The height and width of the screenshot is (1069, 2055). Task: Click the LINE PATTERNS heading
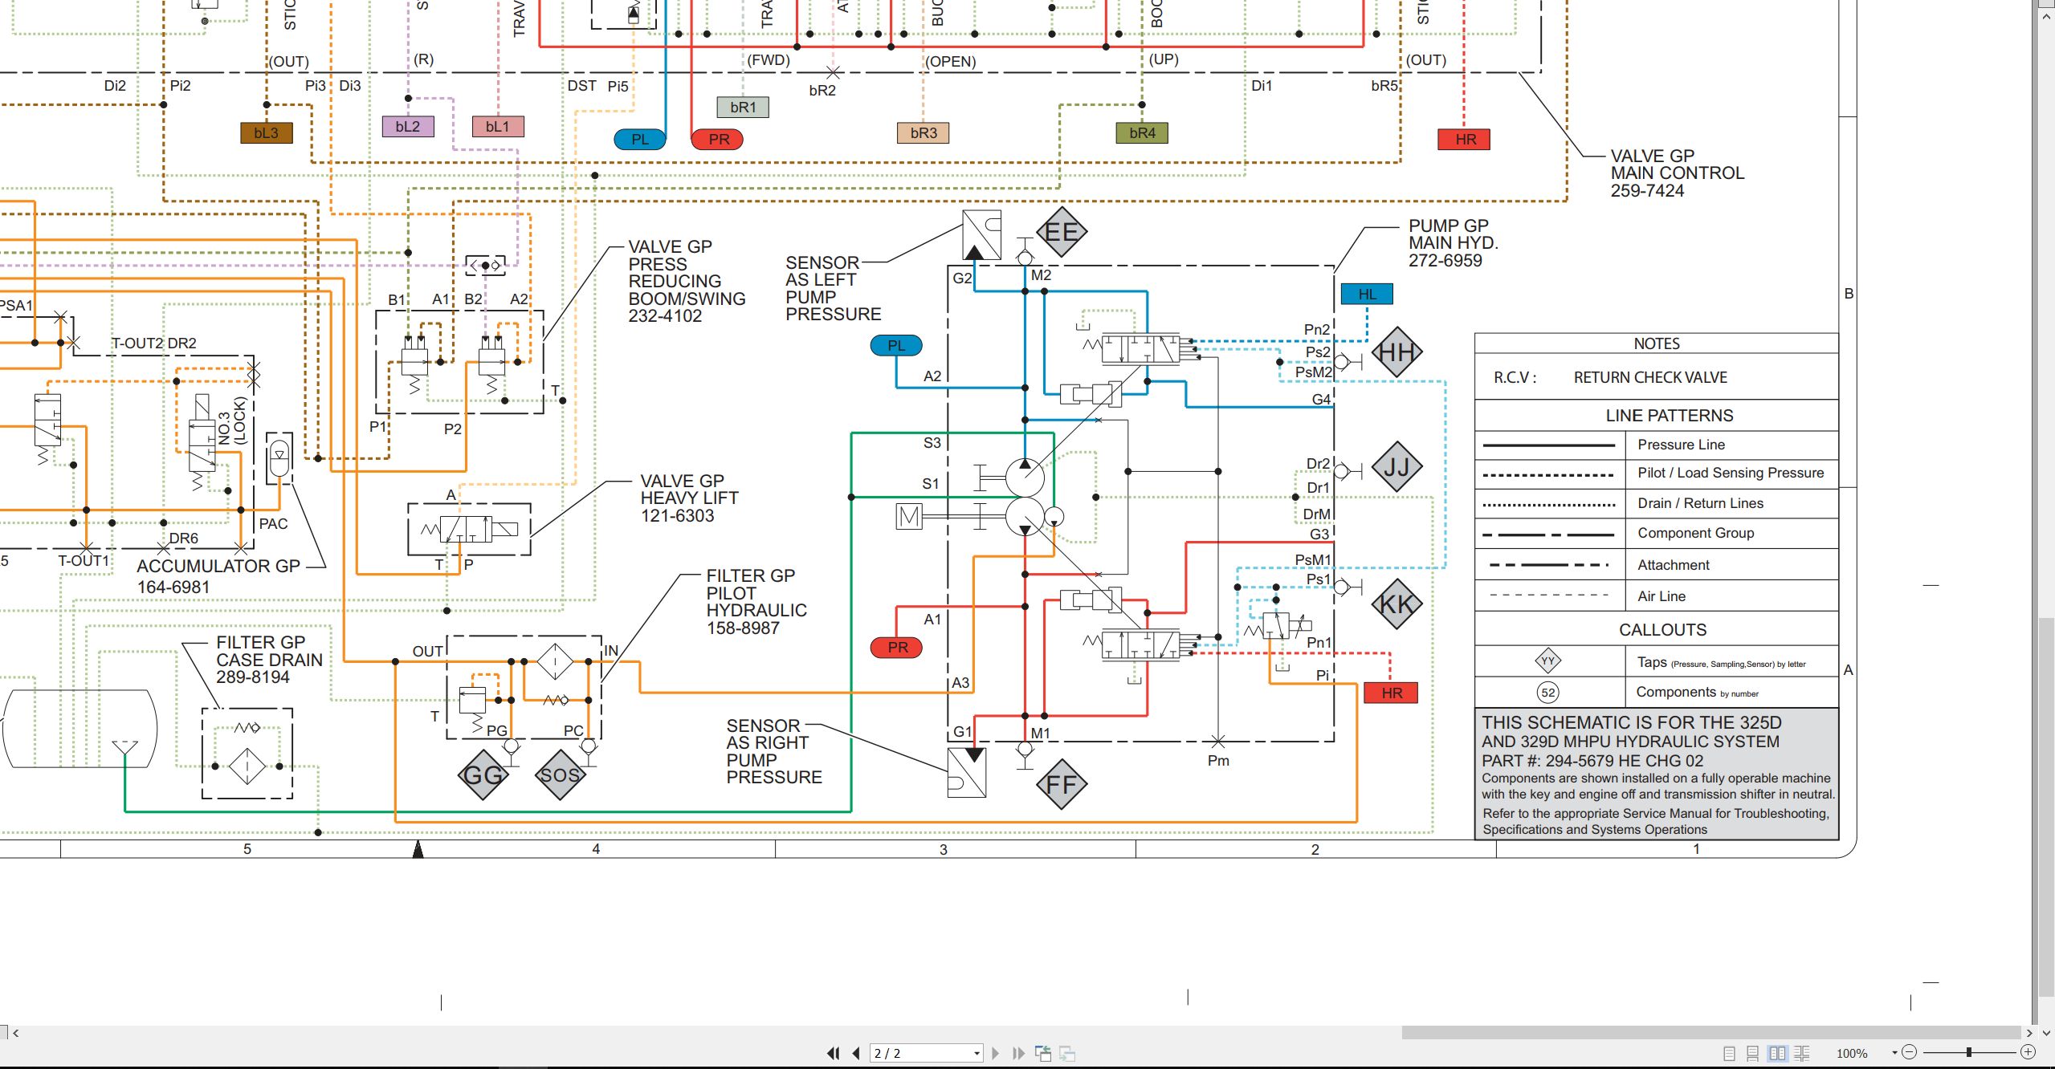click(1669, 416)
